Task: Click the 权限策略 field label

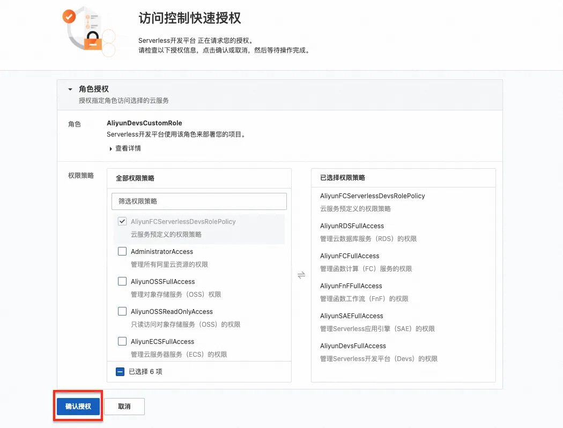Action: (81, 176)
